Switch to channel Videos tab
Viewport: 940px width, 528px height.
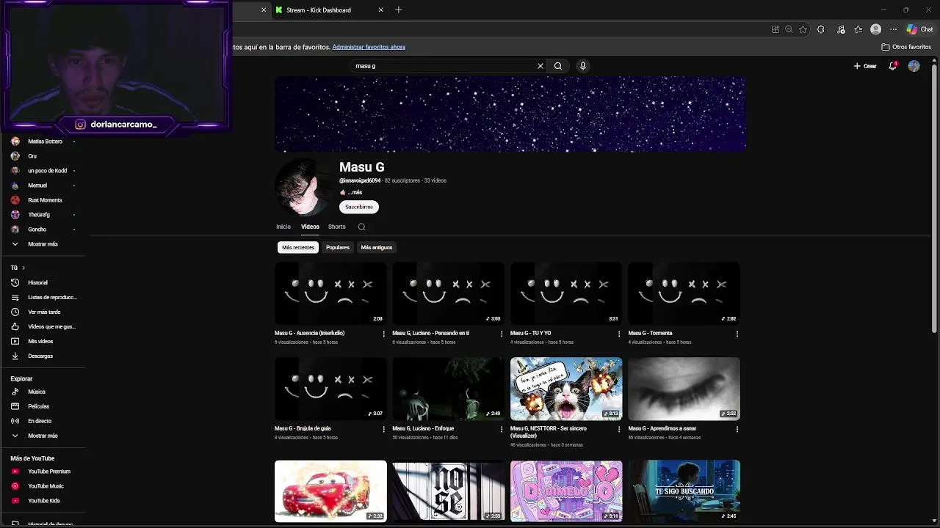tap(310, 227)
